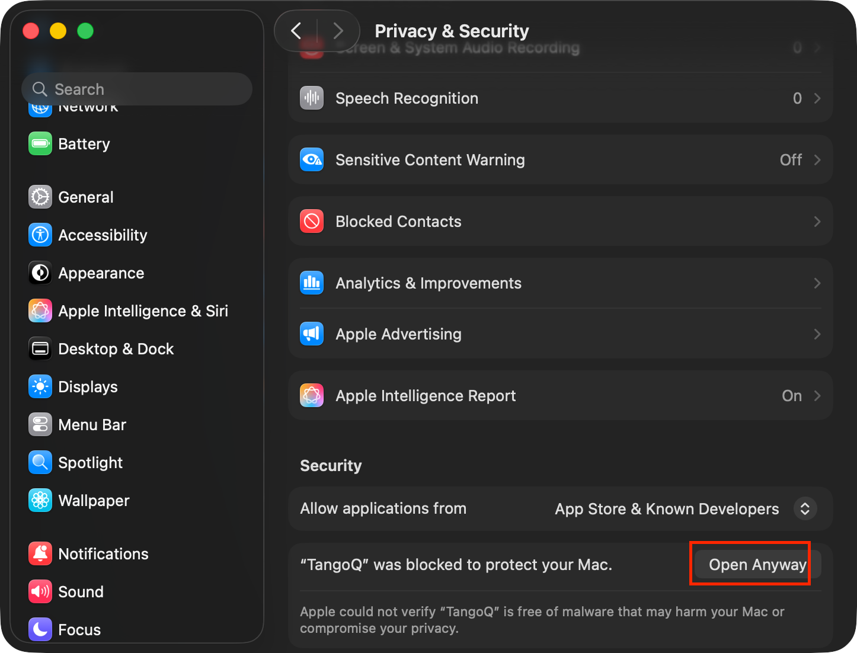Screen dimensions: 857x653
Task: Click the "TangoQ was blocked" message text
Action: [x=456, y=565]
